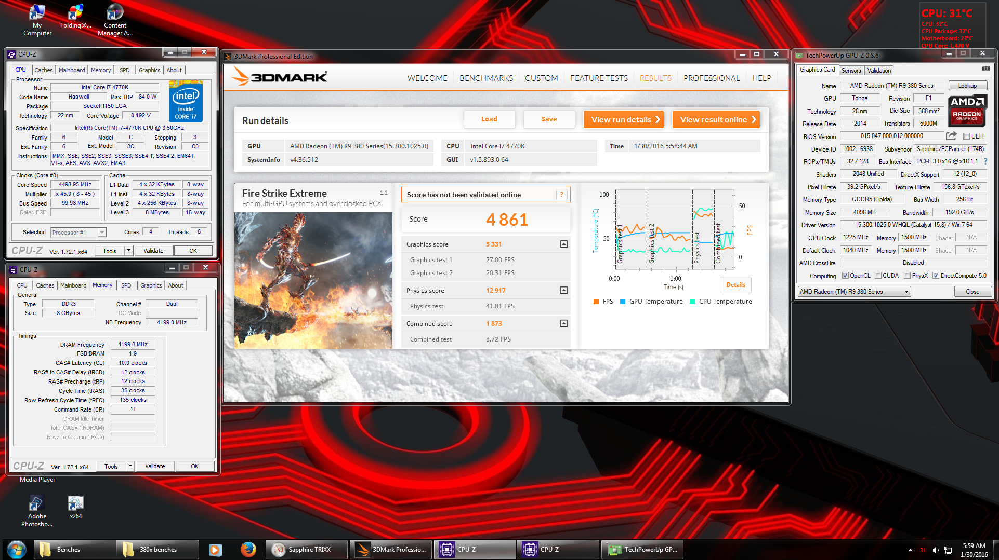Click the Core Speed 4498.95 MHz field
Viewport: 999px width, 560px height.
[x=75, y=185]
